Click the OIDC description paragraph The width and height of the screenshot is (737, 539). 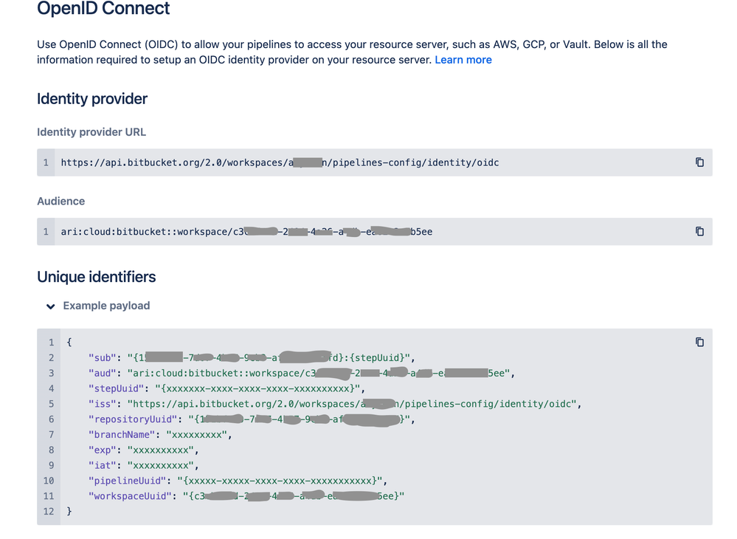[x=352, y=52]
